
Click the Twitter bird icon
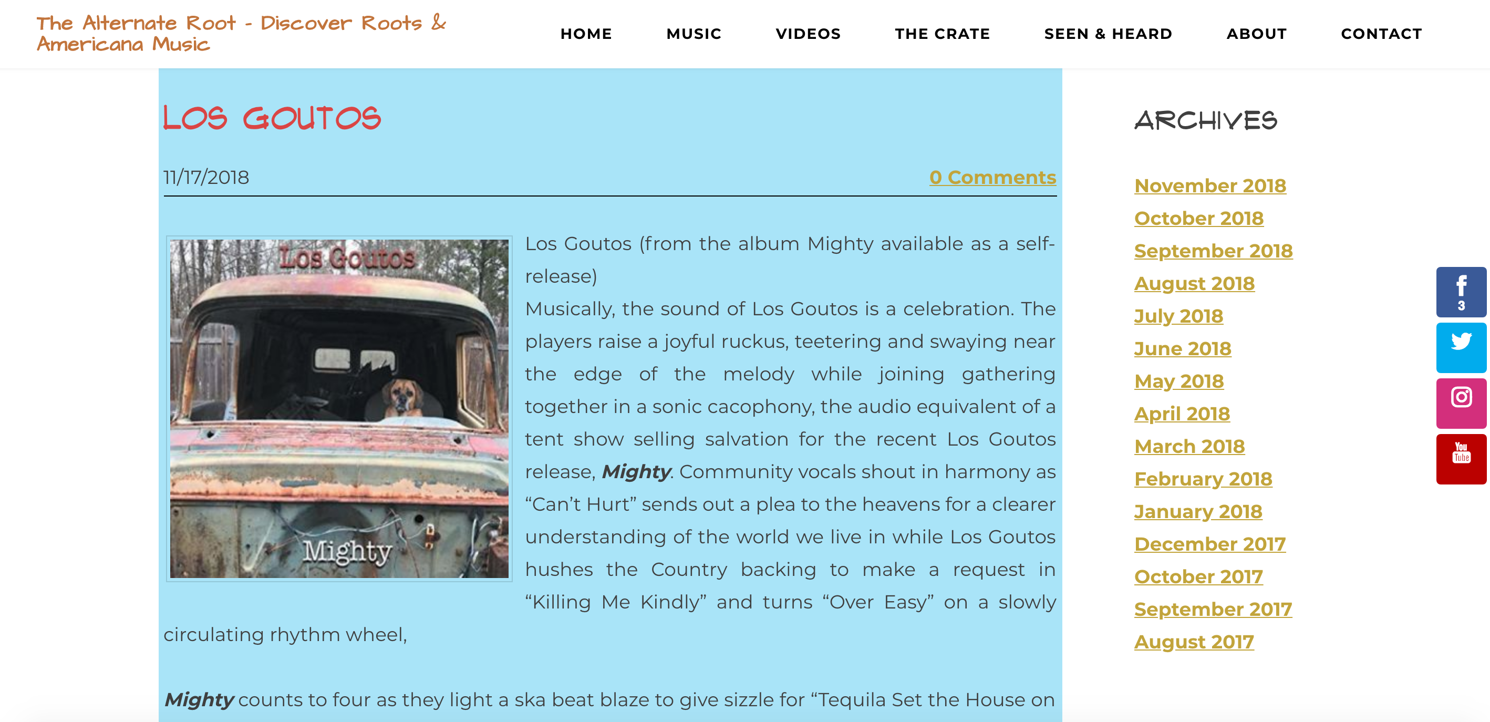coord(1461,347)
